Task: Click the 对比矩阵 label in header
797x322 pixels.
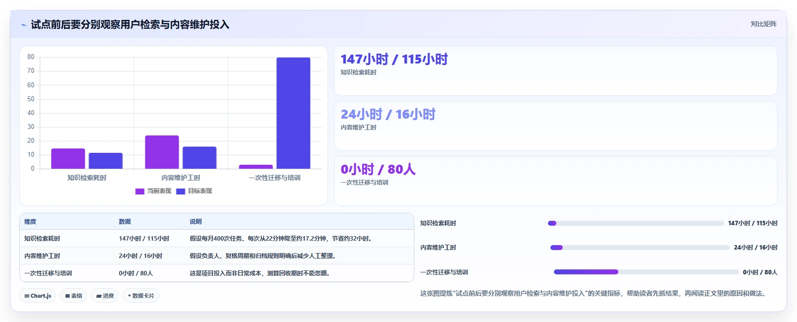Action: [x=763, y=24]
